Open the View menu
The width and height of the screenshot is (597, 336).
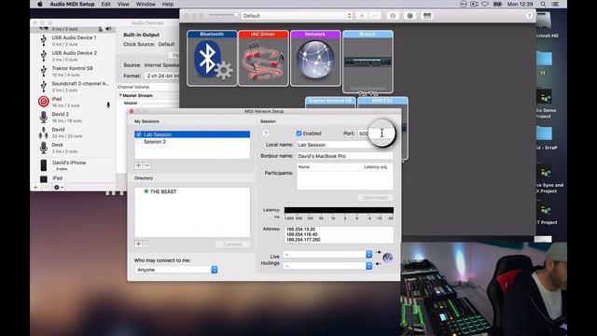pos(123,4)
